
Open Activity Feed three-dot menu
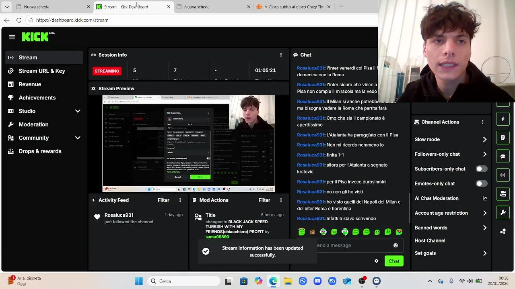tap(180, 200)
